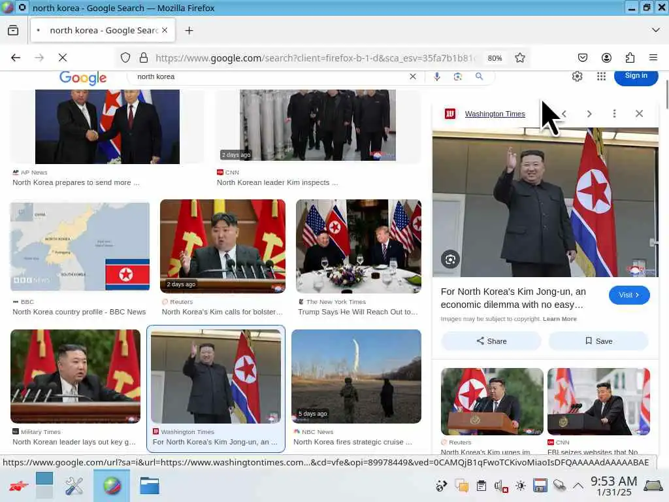The width and height of the screenshot is (669, 502).
Task: List all tabs dropdown arrow
Action: [656, 30]
